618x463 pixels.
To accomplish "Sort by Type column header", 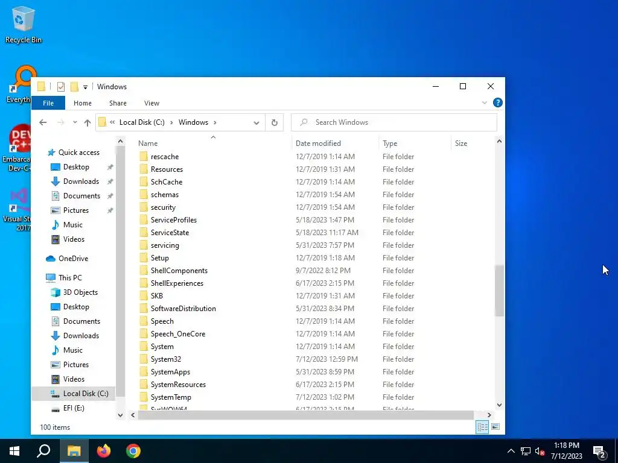I will pyautogui.click(x=390, y=143).
